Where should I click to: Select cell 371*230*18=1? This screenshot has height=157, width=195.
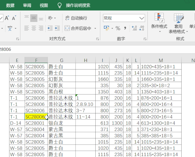(x=161, y=129)
